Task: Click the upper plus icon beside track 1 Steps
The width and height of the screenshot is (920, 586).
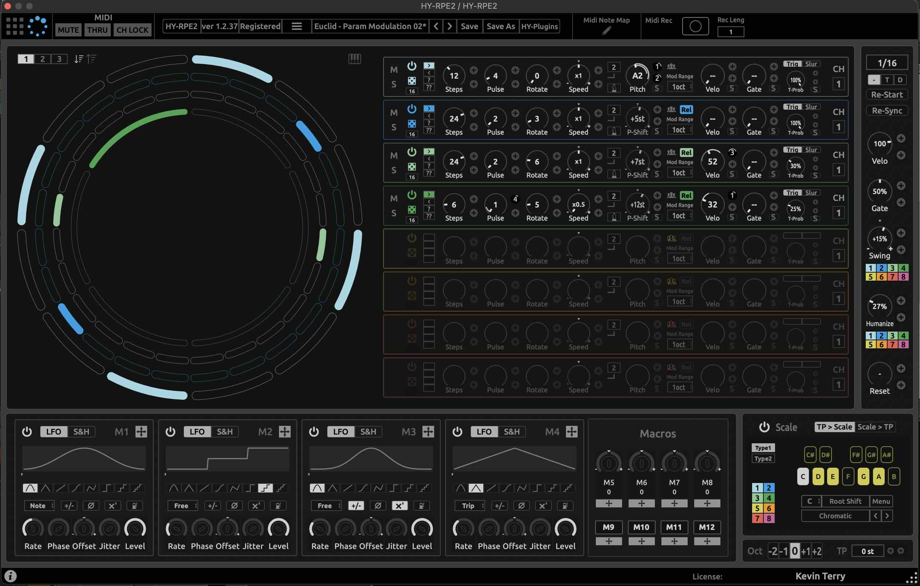Action: pyautogui.click(x=473, y=70)
